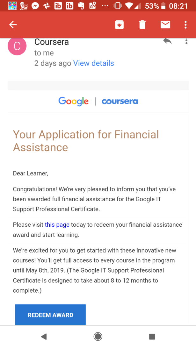Viewport: 196px width, 348px height.
Task: Delete the email using trash icon
Action: click(142, 25)
